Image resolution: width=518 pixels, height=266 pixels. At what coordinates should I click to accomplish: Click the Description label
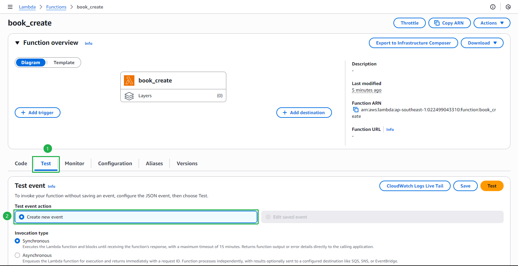click(x=364, y=64)
